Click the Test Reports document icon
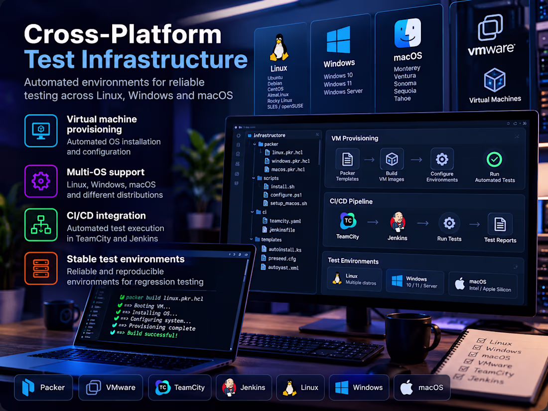548x411 pixels. click(500, 224)
